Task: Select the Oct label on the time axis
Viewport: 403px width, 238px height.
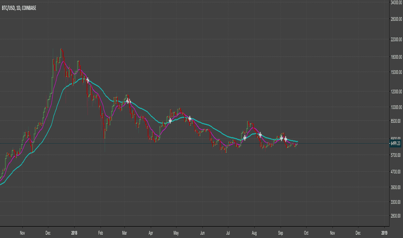Action: 306,233
